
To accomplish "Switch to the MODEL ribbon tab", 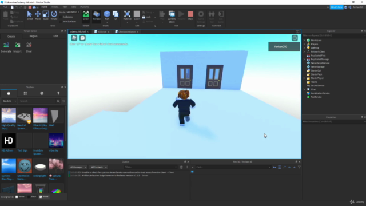I will tap(55, 7).
